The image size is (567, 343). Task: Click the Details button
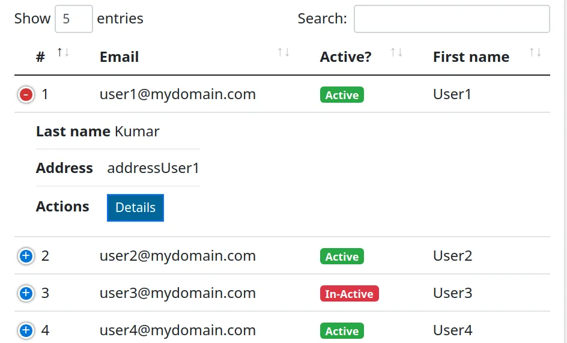click(135, 207)
